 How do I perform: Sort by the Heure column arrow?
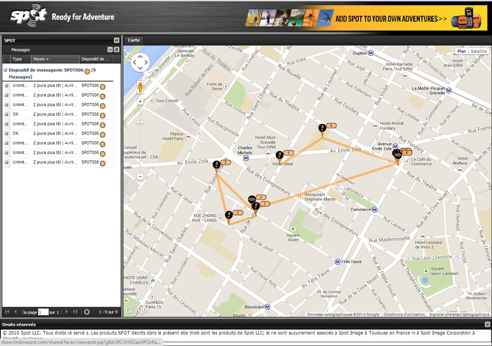click(x=47, y=59)
